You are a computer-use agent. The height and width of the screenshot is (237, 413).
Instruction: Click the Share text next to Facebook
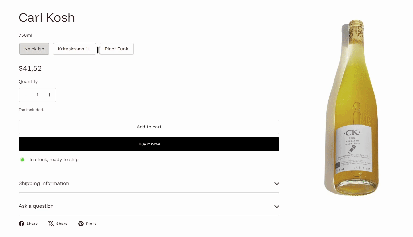point(32,224)
